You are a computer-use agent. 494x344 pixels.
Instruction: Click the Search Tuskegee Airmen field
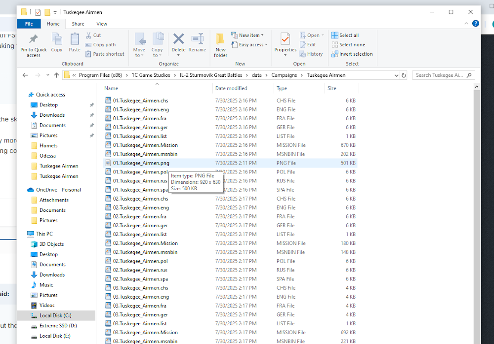pyautogui.click(x=440, y=75)
